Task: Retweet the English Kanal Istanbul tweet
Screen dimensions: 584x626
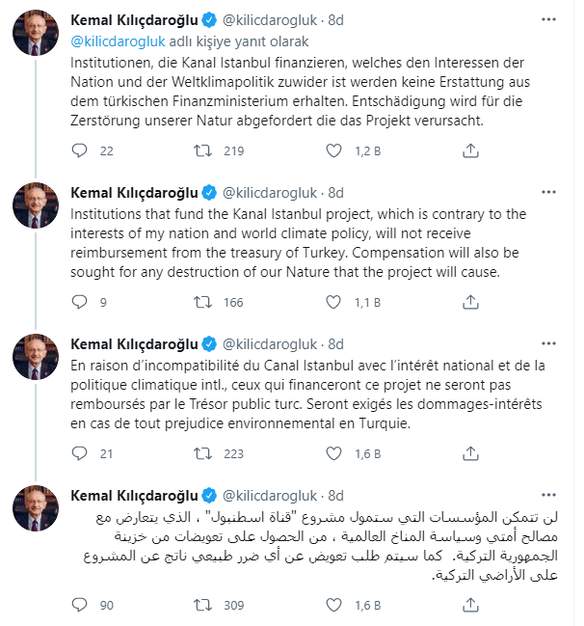Action: click(204, 302)
